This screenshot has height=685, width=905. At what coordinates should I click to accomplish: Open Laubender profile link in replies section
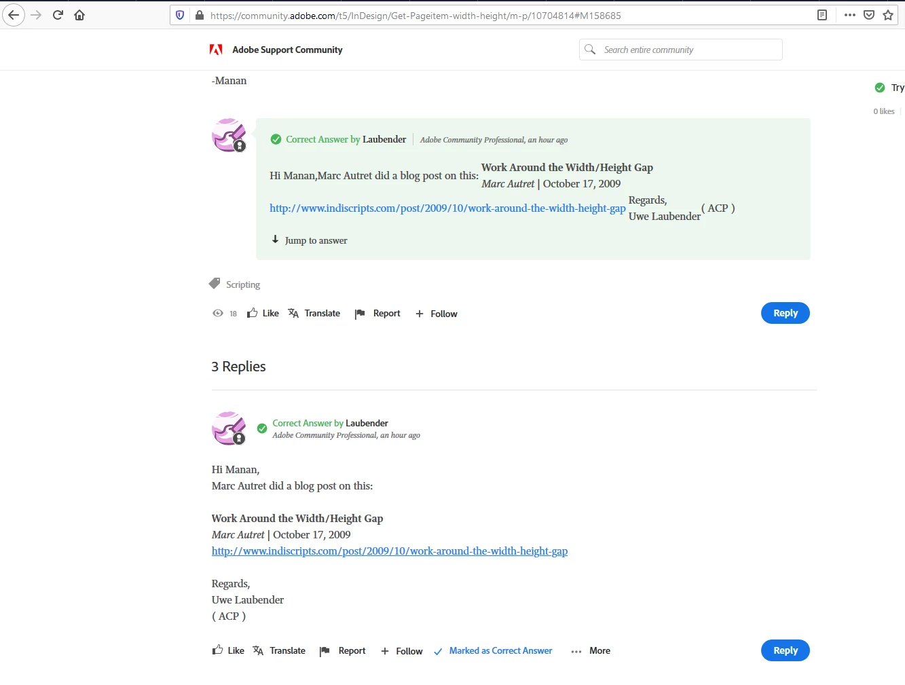[367, 423]
